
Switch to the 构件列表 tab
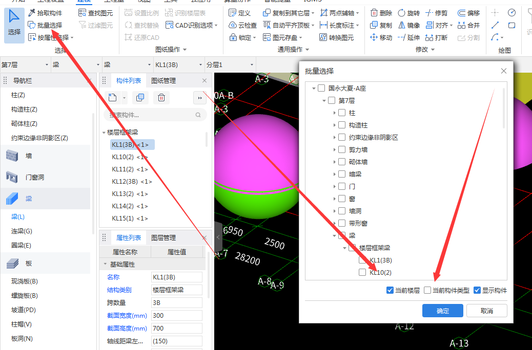click(129, 81)
